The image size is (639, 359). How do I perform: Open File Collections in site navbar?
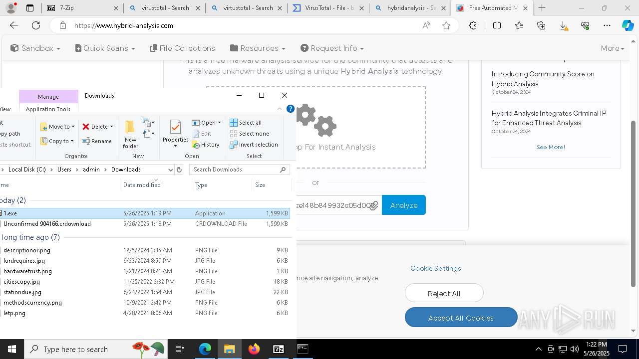tap(182, 48)
